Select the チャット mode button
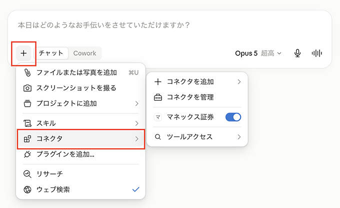Viewport: 340px width, 208px height. 51,53
